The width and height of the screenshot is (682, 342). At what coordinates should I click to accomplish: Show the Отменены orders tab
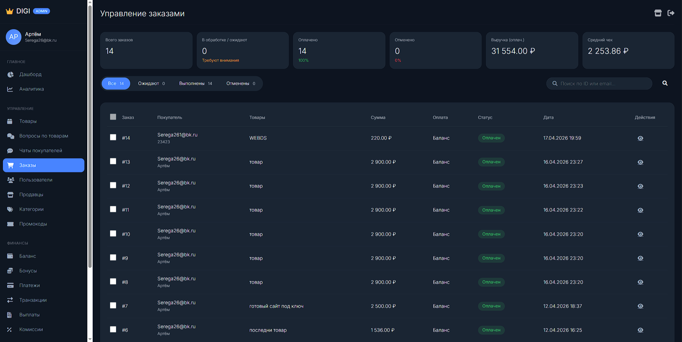point(241,83)
